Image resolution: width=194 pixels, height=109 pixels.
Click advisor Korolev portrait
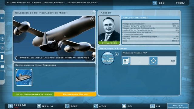coord(109,29)
